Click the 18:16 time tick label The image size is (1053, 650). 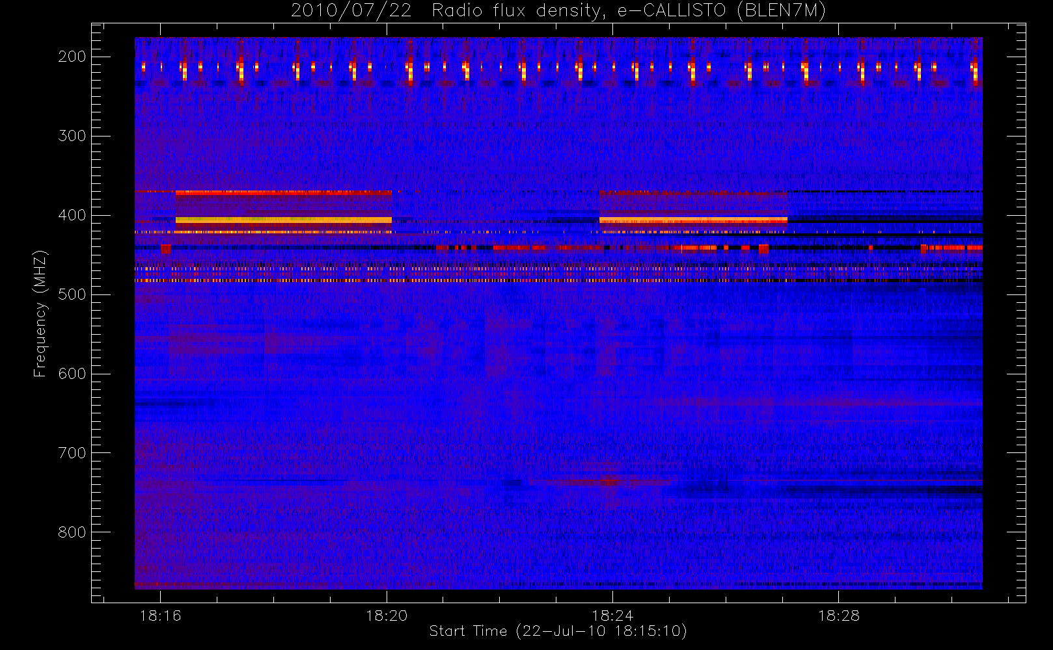tap(161, 616)
